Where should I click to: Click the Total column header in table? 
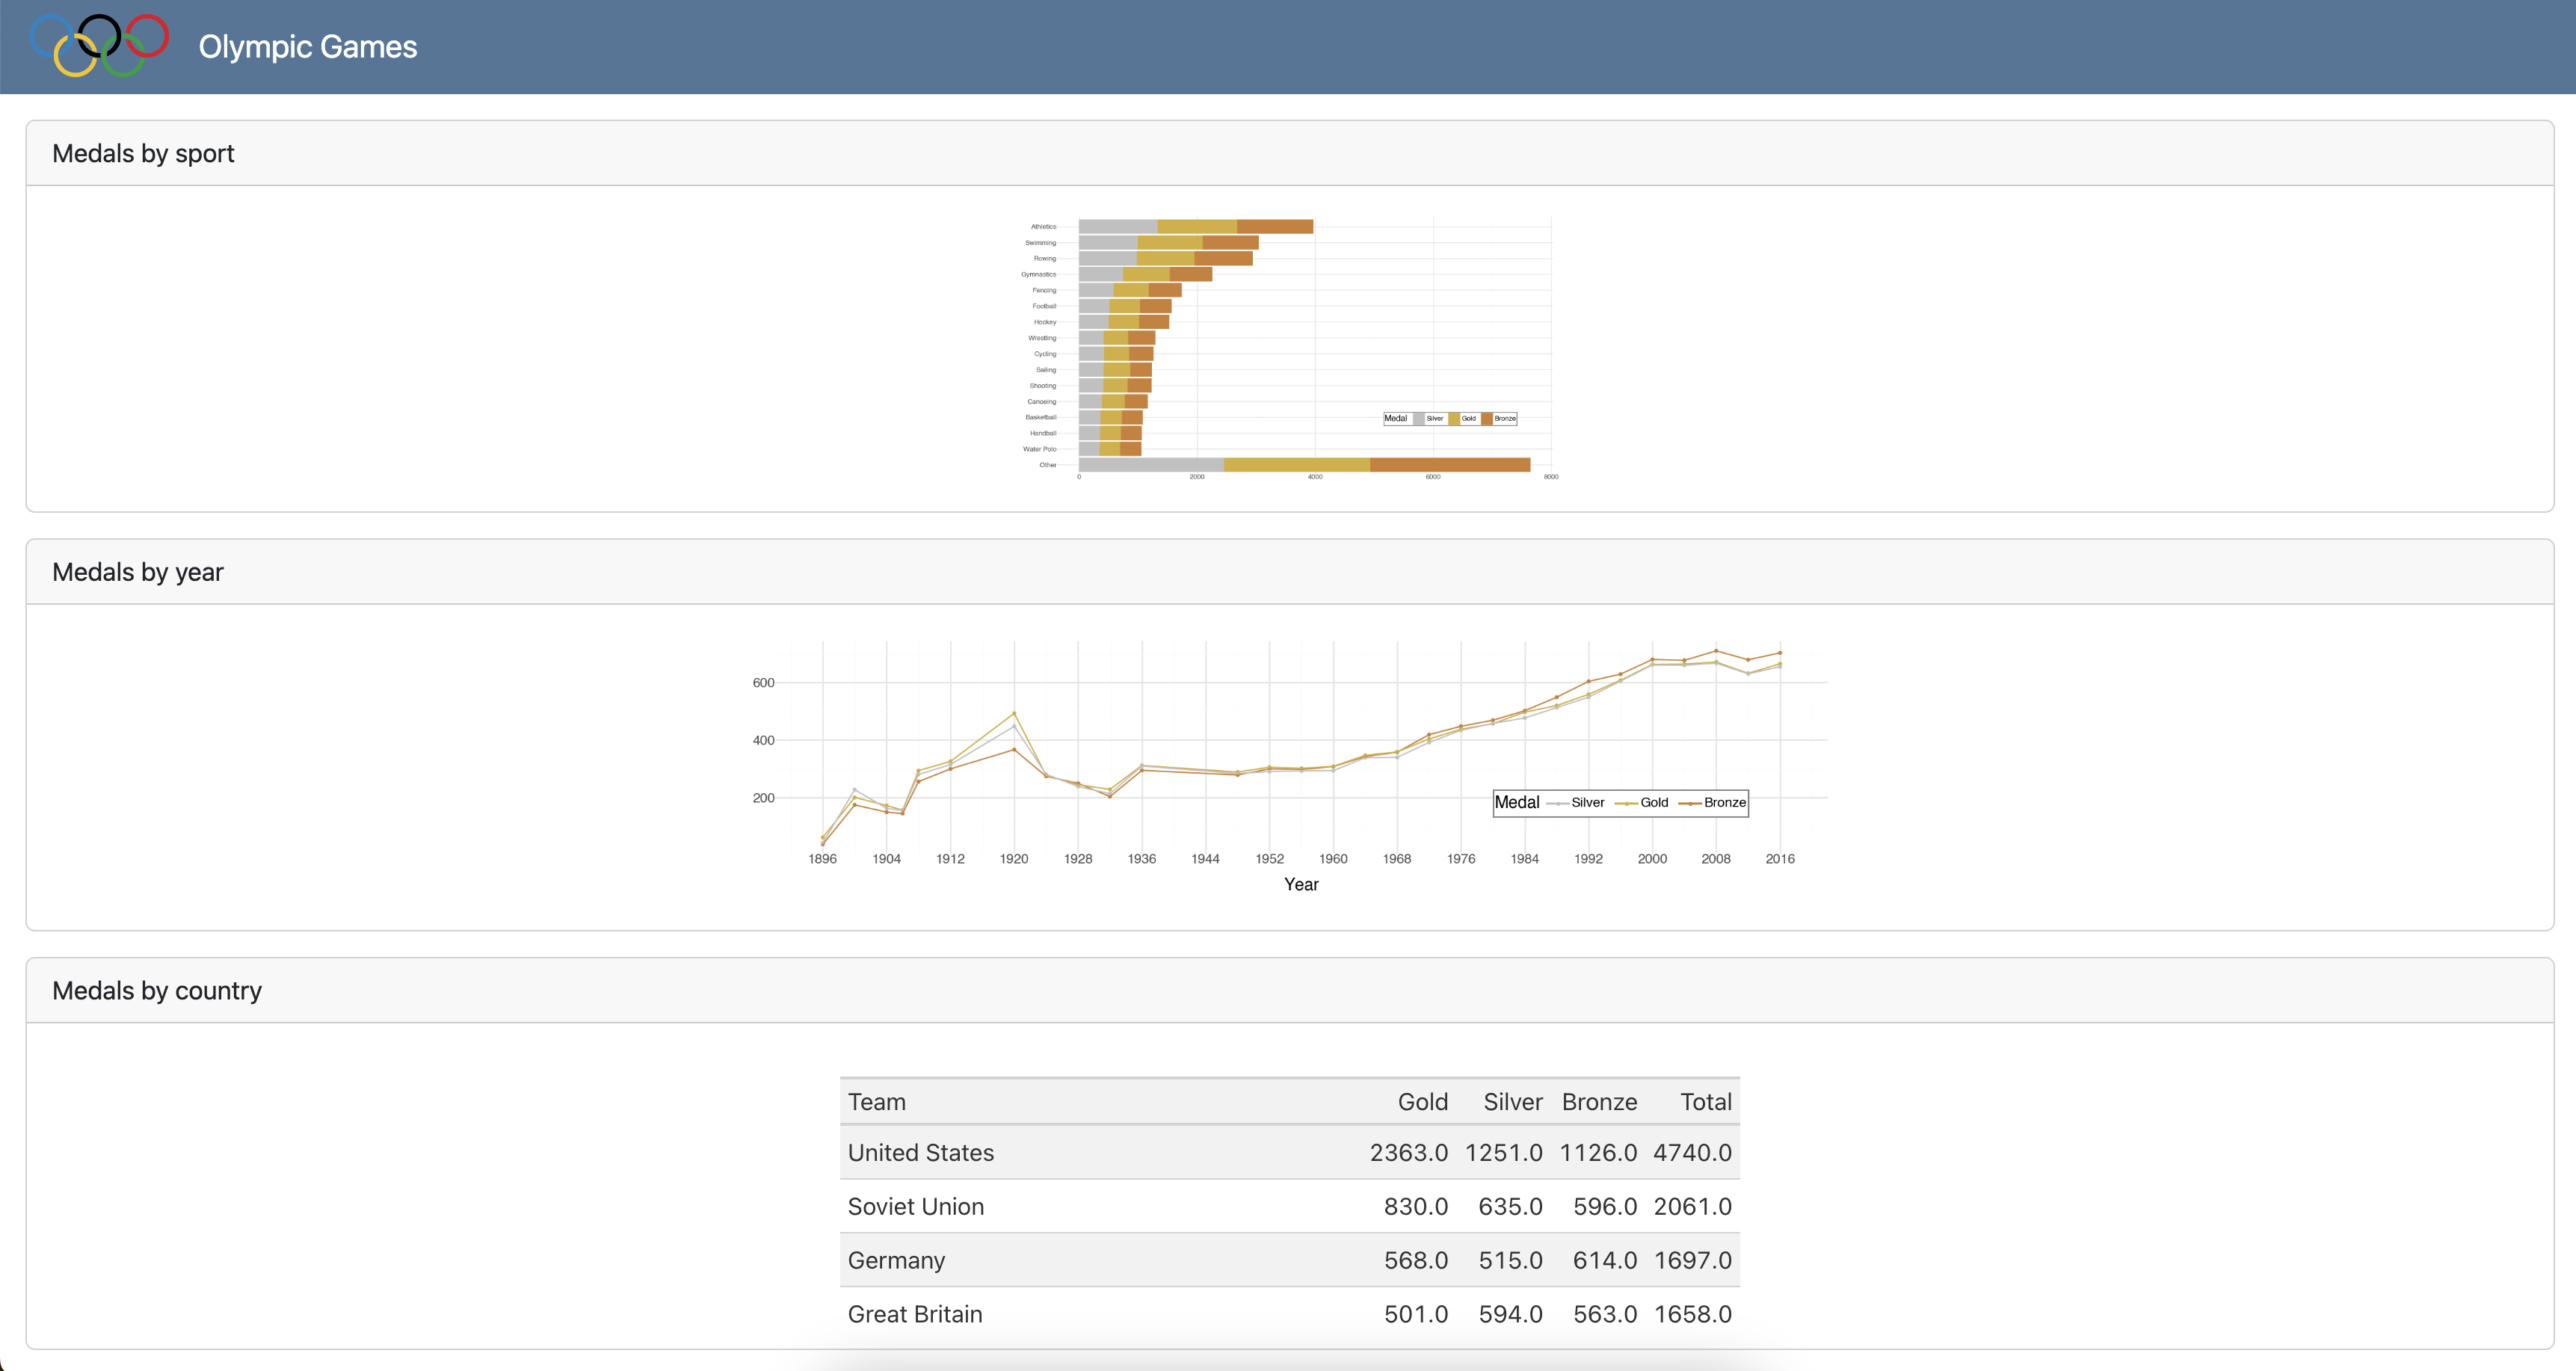click(1705, 1102)
